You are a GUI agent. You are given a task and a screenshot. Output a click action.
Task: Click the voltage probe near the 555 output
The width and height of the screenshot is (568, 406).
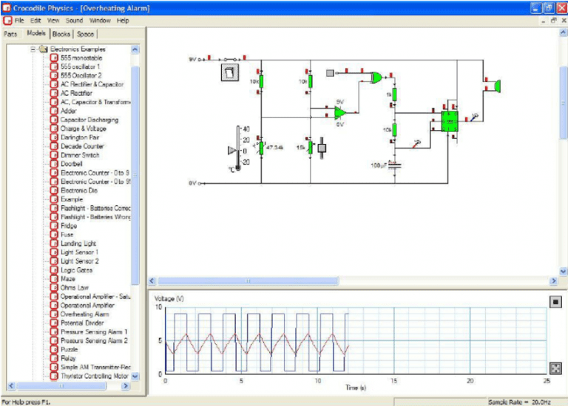click(474, 117)
